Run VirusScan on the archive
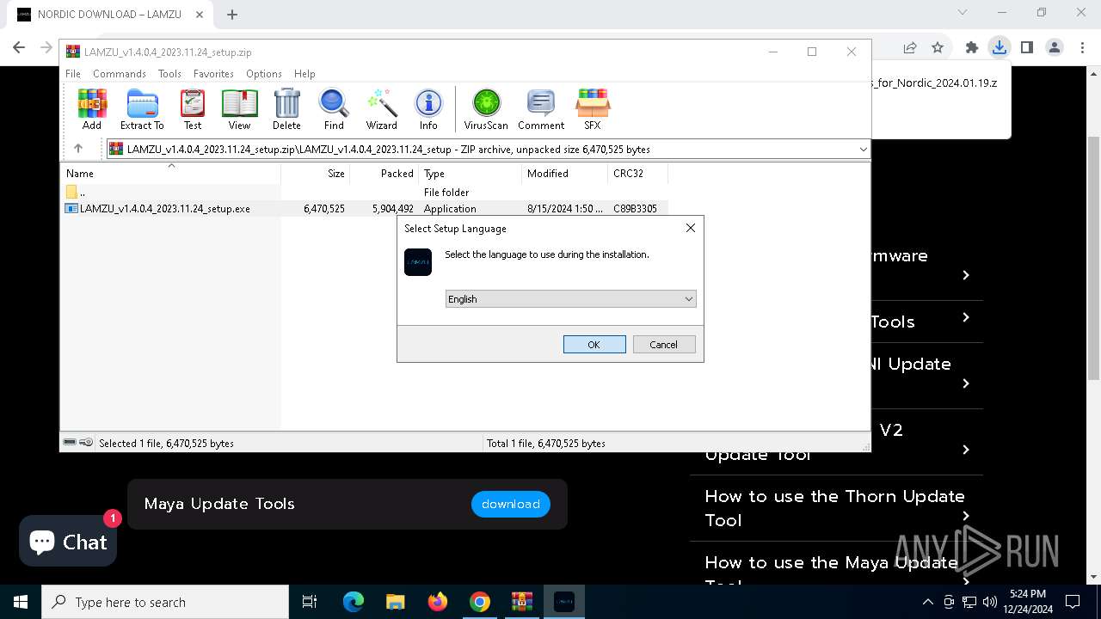 point(486,109)
